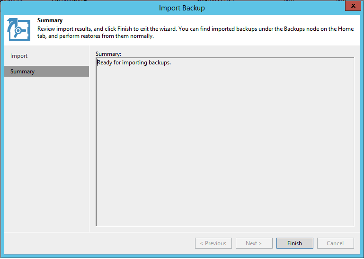This screenshot has width=364, height=259.
Task: Click the 'Backups node on the Home' text
Action: [x=319, y=29]
